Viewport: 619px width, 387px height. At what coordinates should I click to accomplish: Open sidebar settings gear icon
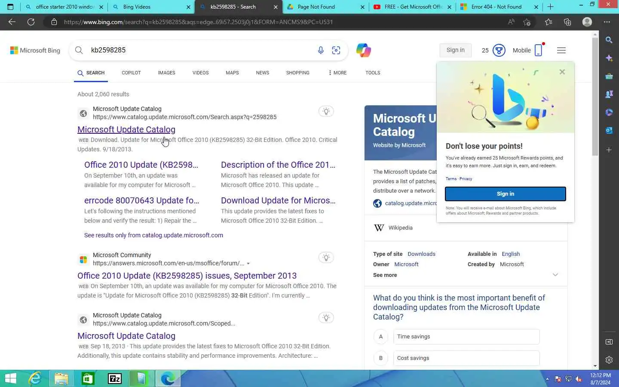click(x=609, y=360)
